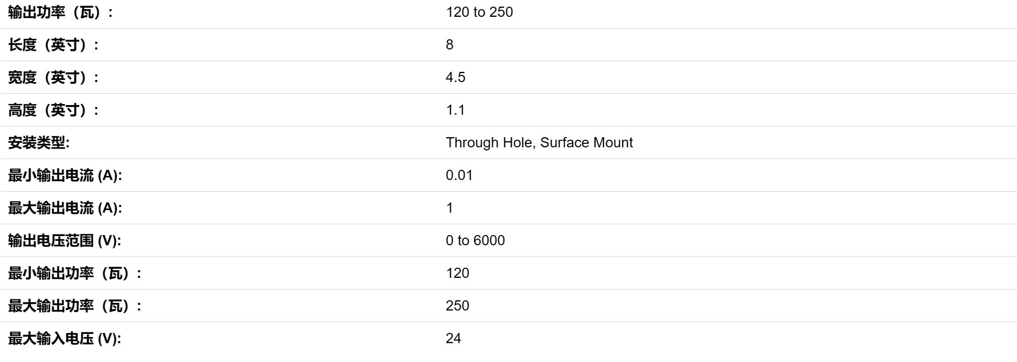Image resolution: width=1017 pixels, height=362 pixels.
Task: Select the length value 8
Action: click(x=449, y=45)
